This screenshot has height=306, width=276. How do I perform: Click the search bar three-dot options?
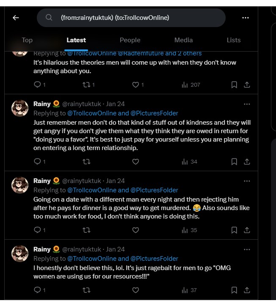coord(246,18)
